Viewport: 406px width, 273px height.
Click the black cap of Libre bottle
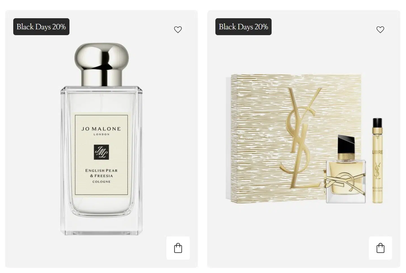tap(346, 145)
